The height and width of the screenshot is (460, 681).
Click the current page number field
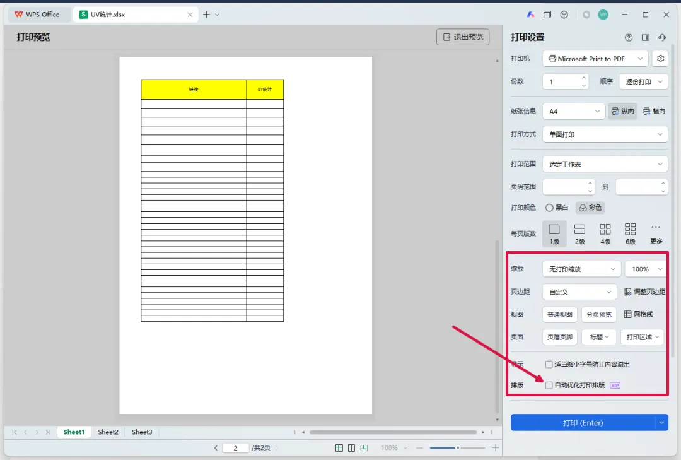tap(235, 448)
